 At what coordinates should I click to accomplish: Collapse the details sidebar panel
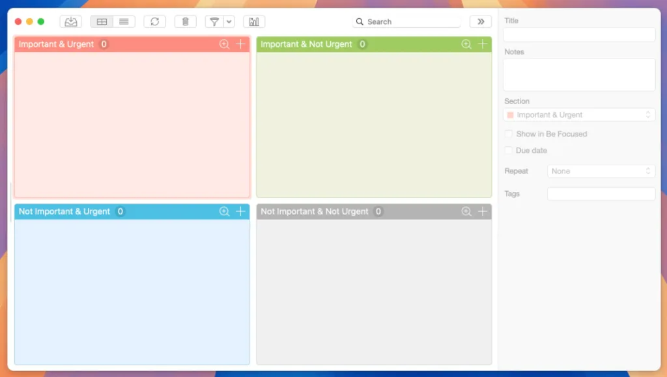pyautogui.click(x=480, y=21)
